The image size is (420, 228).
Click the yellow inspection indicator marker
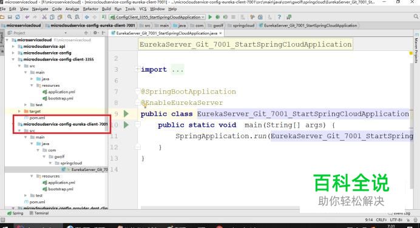[411, 53]
